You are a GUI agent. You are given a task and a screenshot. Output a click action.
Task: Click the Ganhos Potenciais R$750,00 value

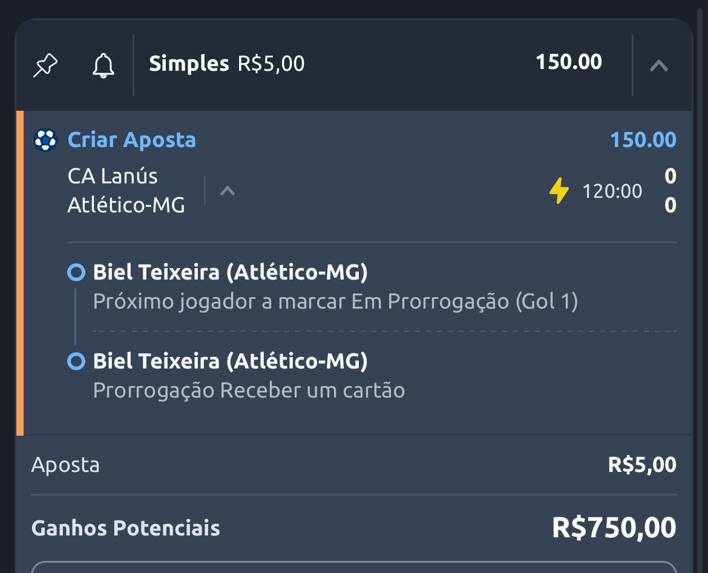(614, 528)
